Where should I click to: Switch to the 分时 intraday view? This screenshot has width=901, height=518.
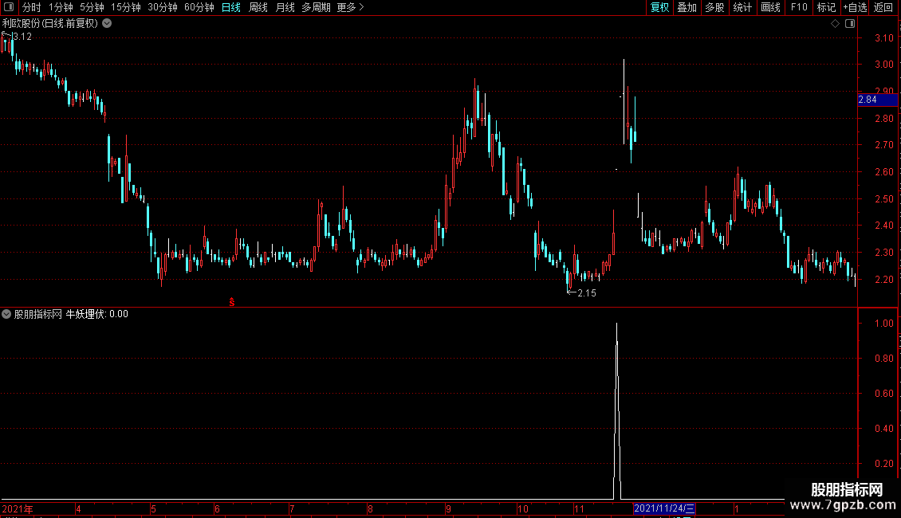pyautogui.click(x=32, y=7)
